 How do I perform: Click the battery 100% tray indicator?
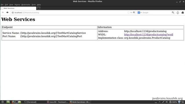[x=173, y=102]
